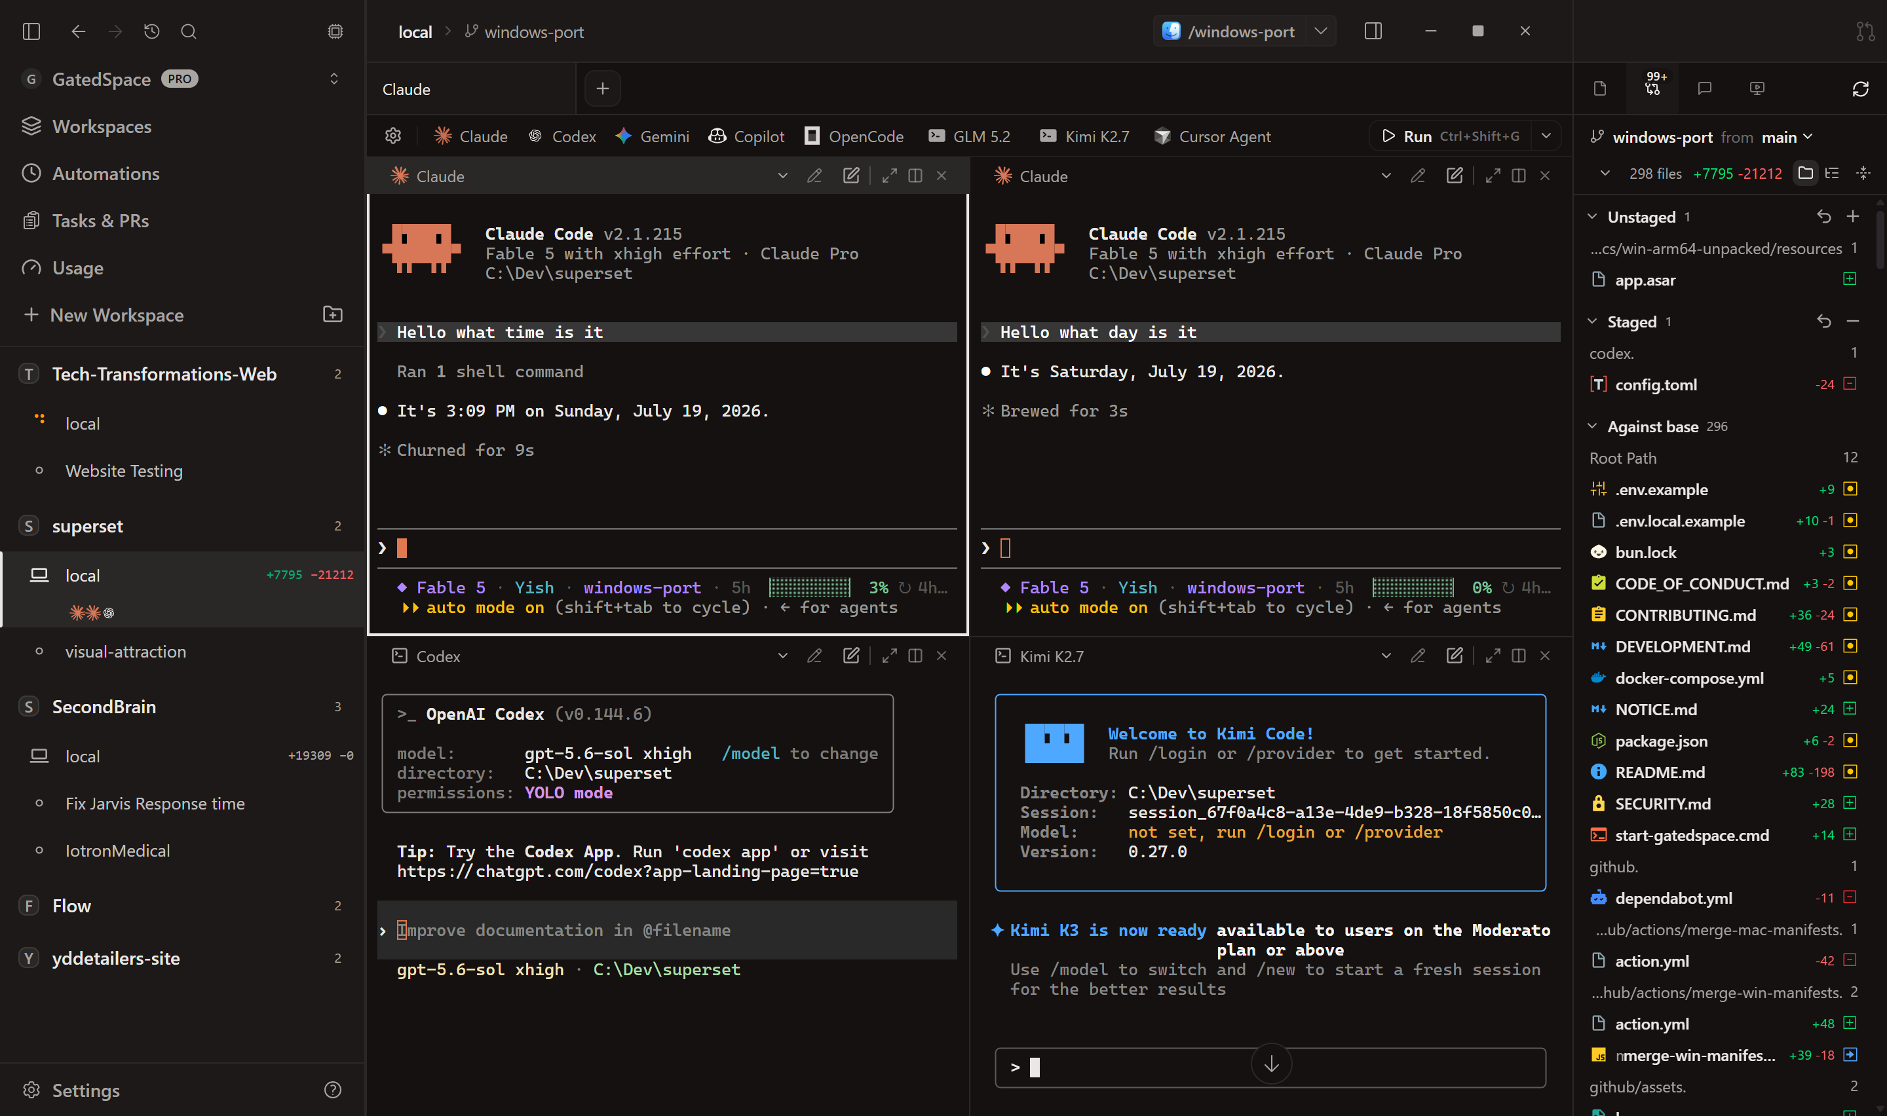The width and height of the screenshot is (1887, 1116).
Task: Click the Run button
Action: (1451, 136)
